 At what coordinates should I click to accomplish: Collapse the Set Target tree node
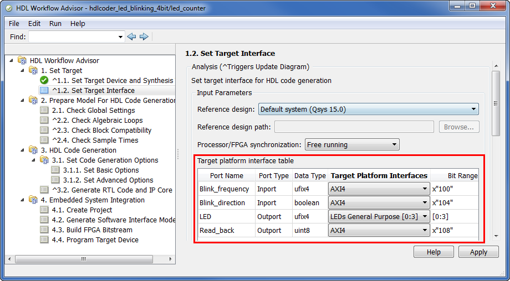(22, 70)
